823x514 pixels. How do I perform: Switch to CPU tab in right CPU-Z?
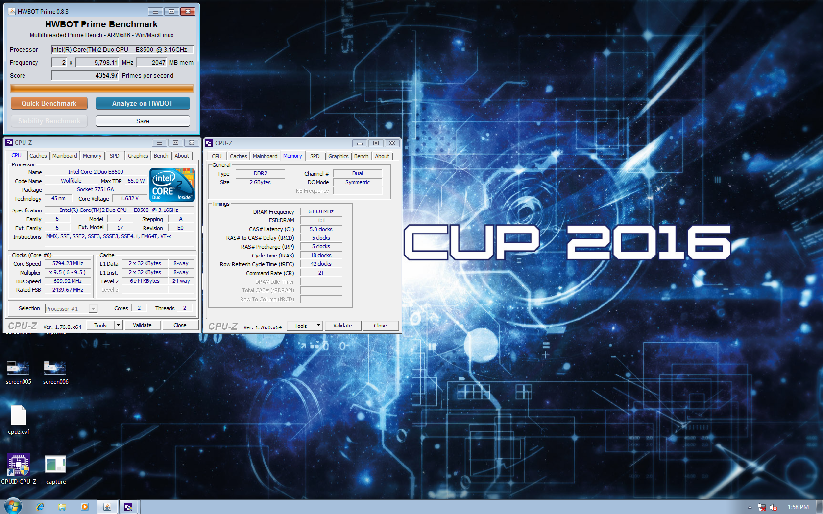coord(217,156)
